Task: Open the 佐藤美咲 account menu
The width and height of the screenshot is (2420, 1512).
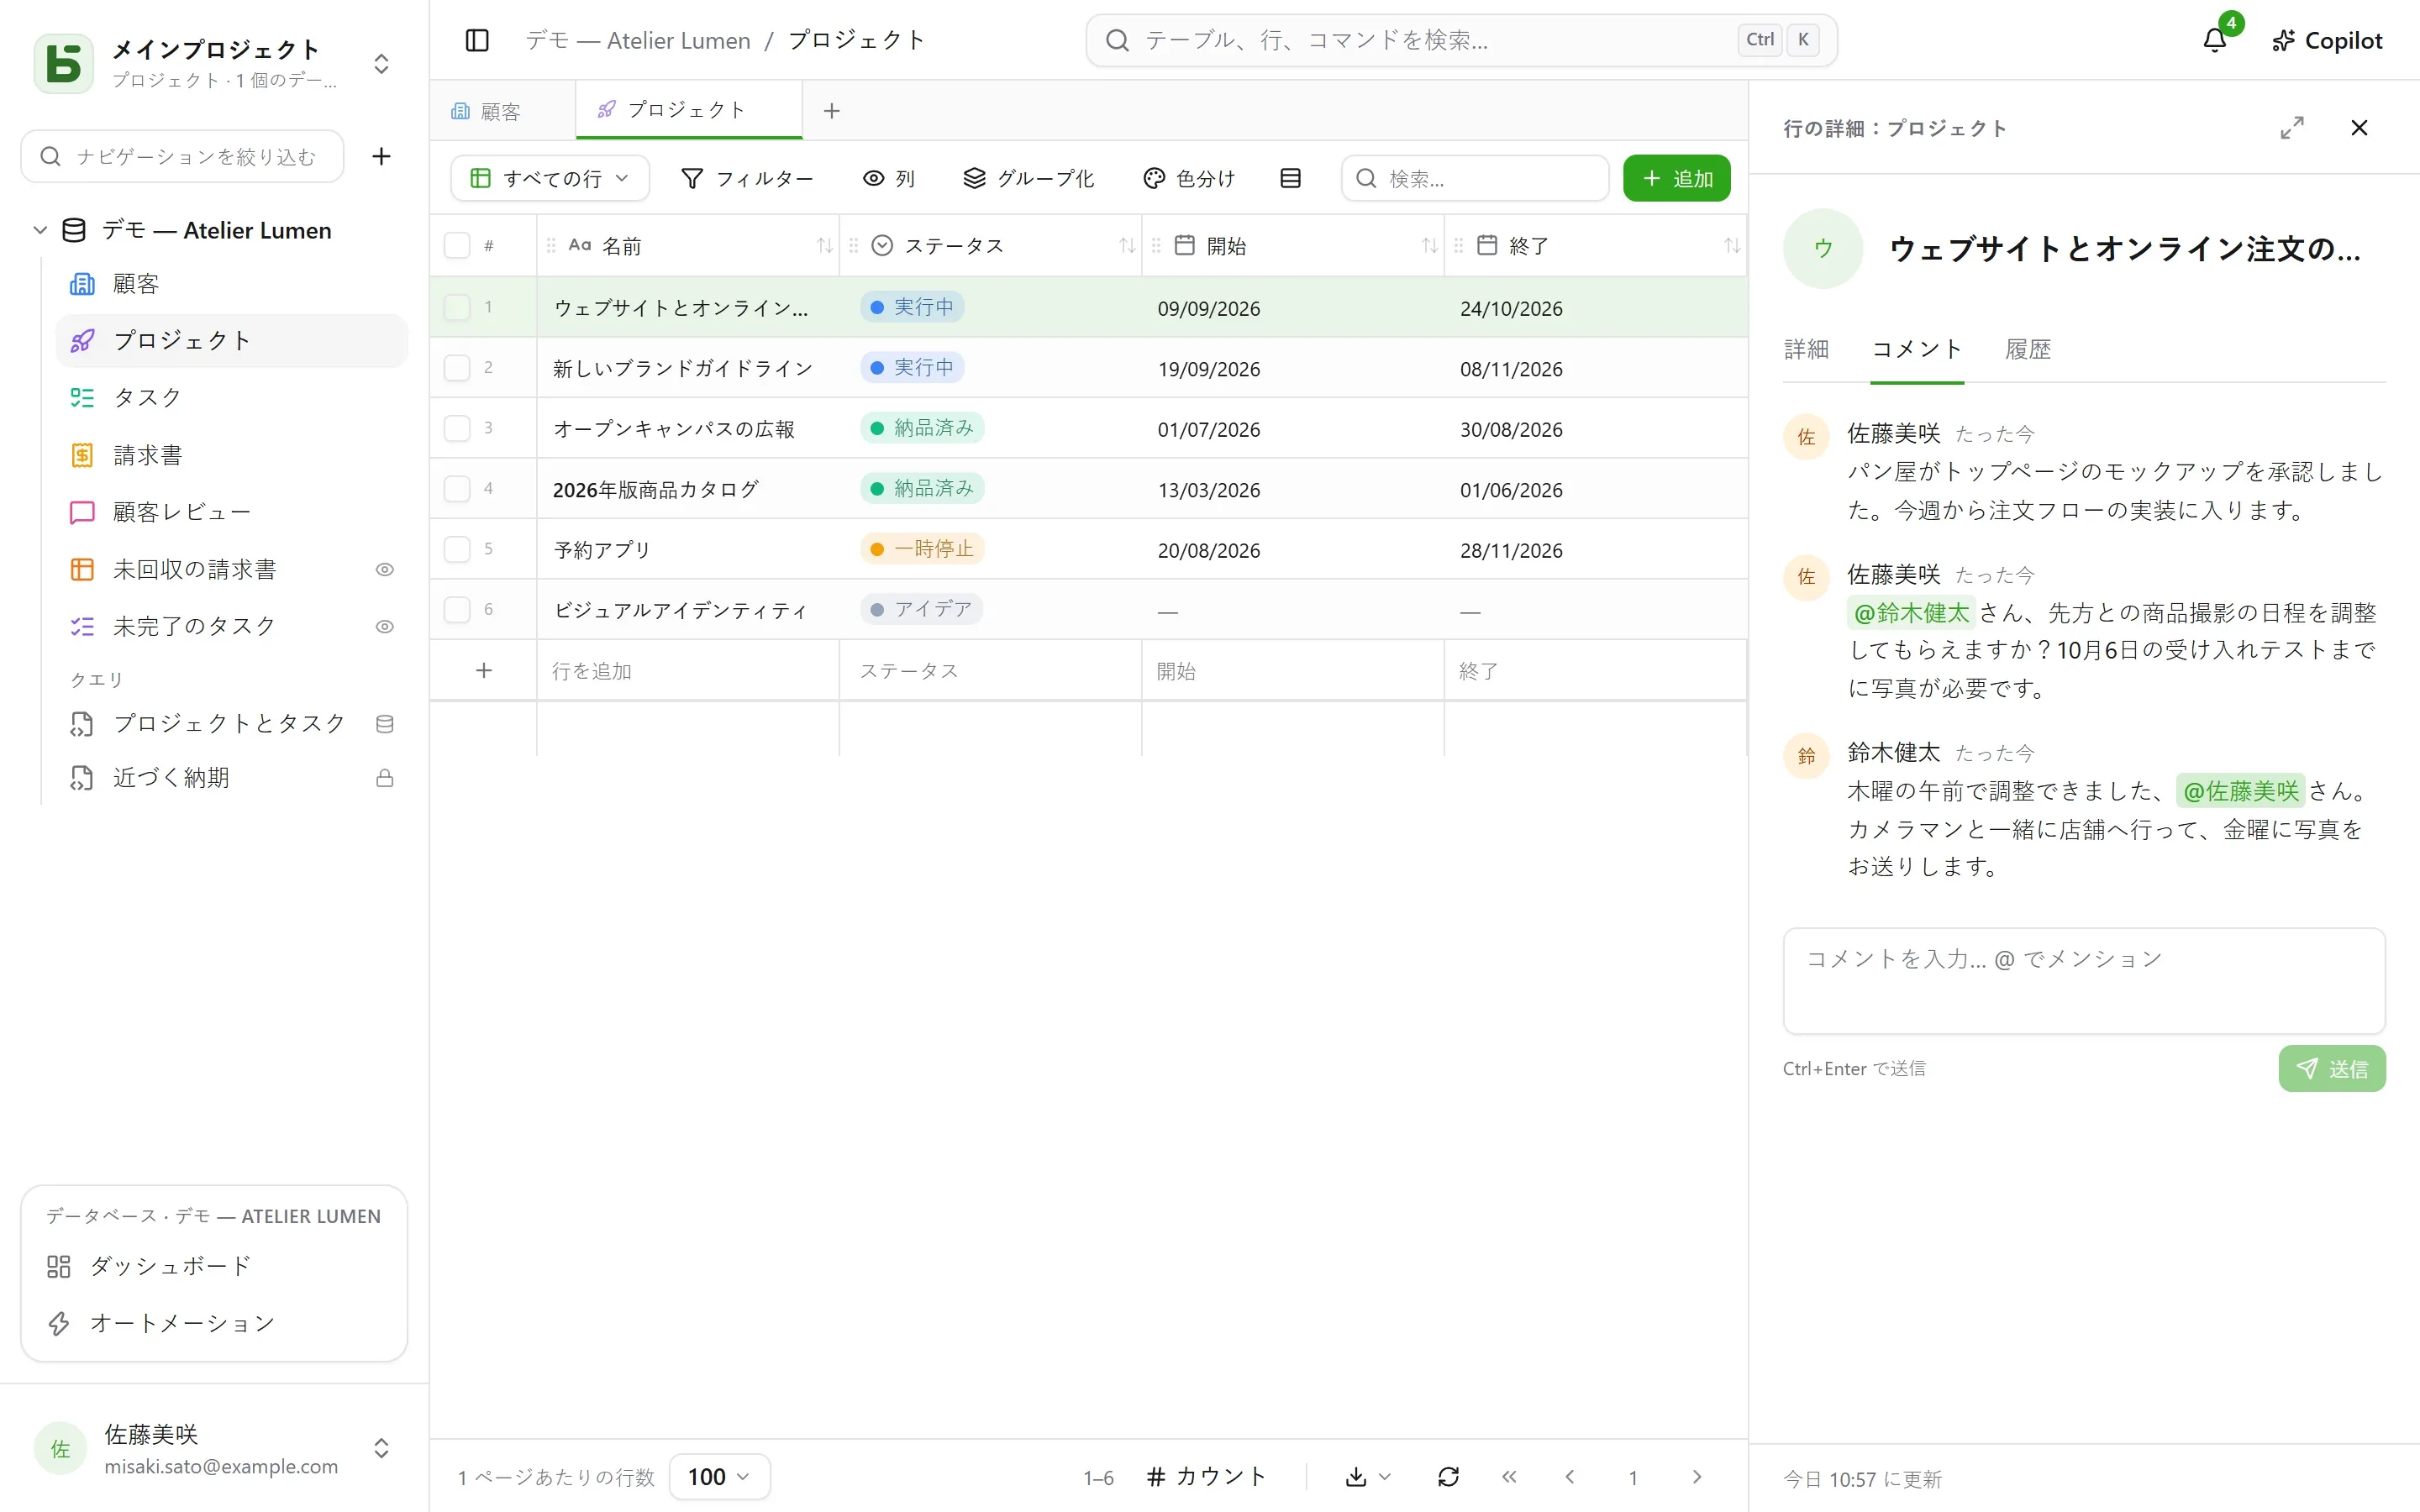Action: (214, 1448)
